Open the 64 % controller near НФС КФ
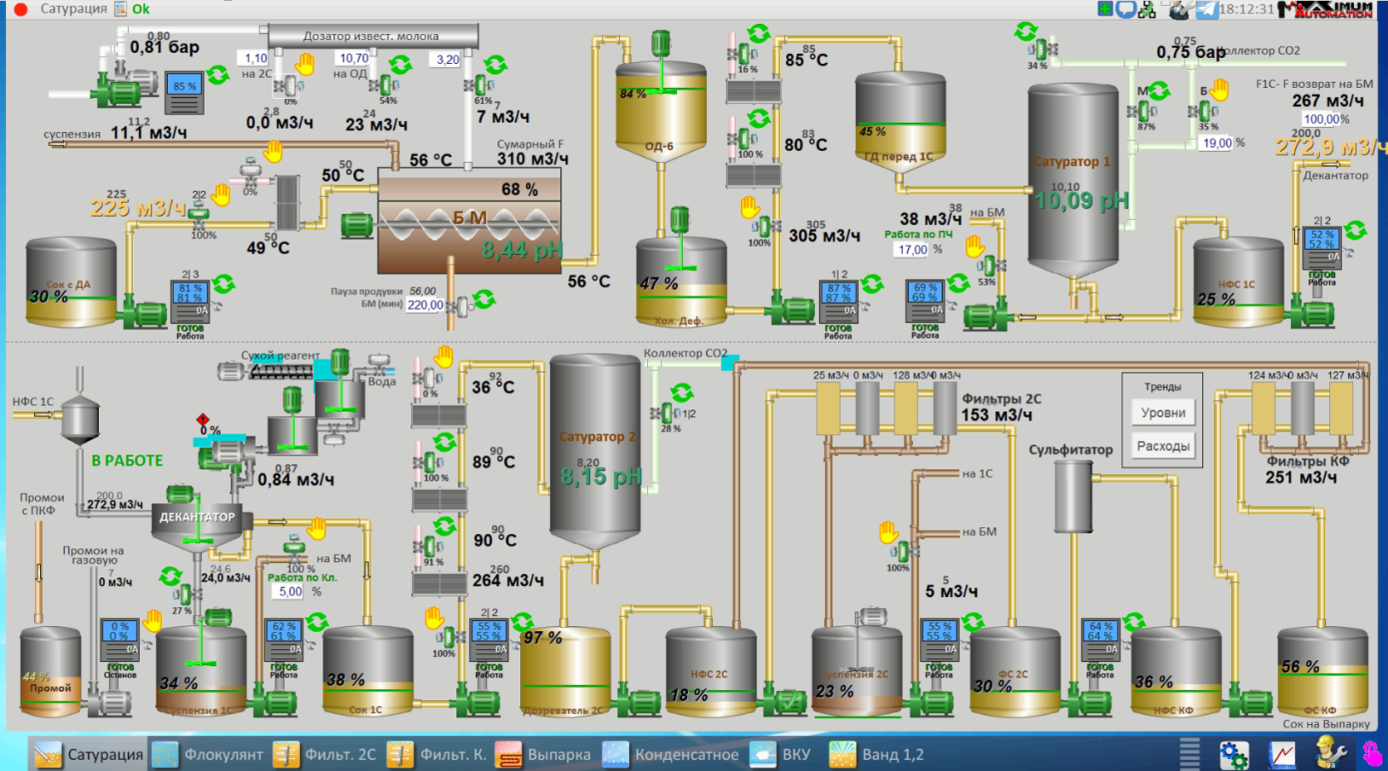1388x771 pixels. point(1100,641)
